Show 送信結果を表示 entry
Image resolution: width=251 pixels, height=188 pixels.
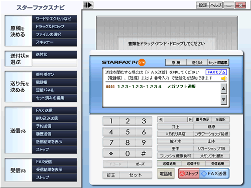tap(54, 142)
